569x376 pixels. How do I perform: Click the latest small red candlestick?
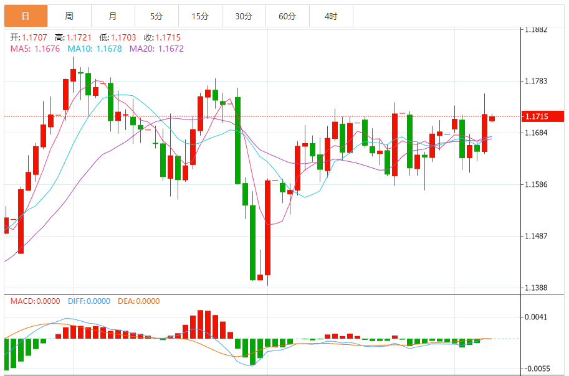(492, 118)
